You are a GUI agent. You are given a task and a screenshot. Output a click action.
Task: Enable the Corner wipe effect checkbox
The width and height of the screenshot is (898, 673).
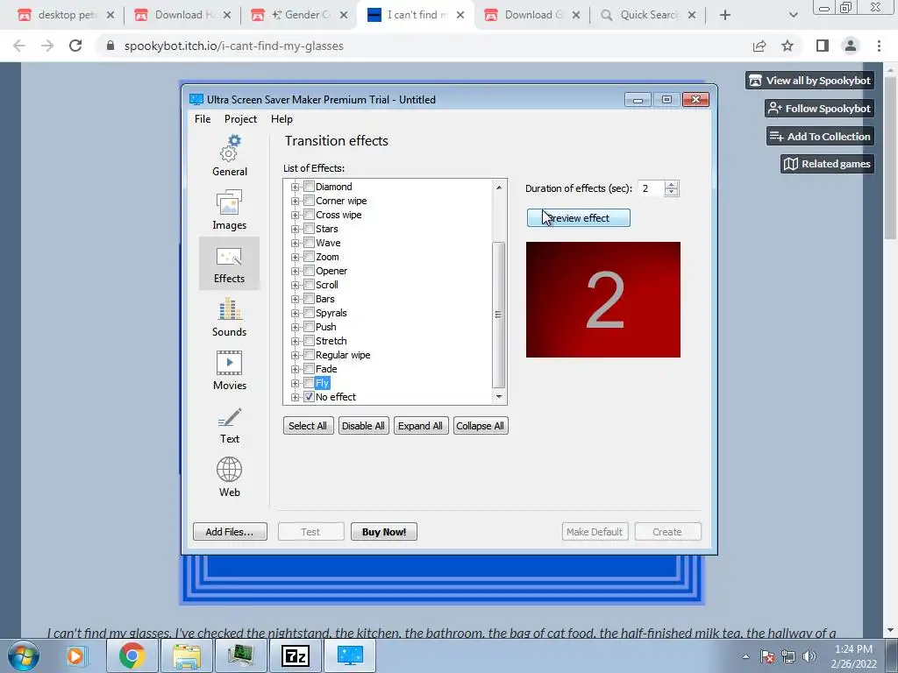tap(310, 201)
